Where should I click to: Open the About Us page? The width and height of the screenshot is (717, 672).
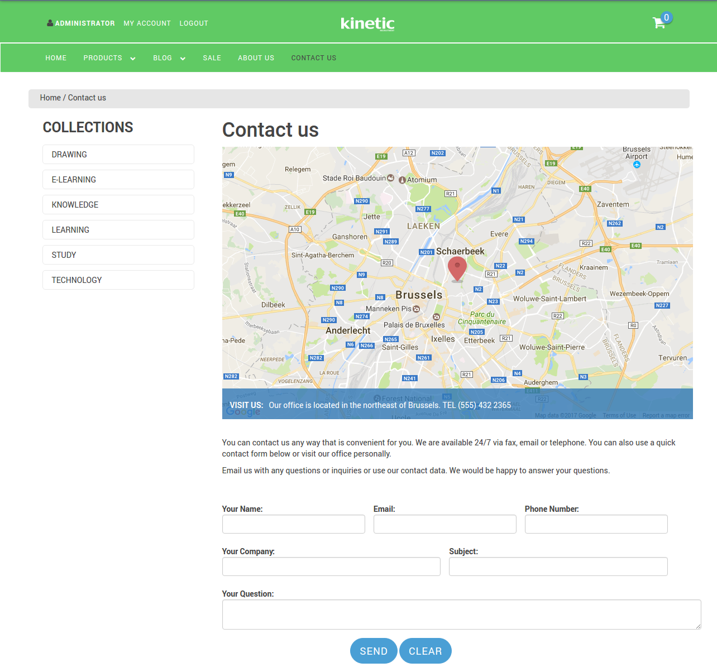[x=256, y=58]
